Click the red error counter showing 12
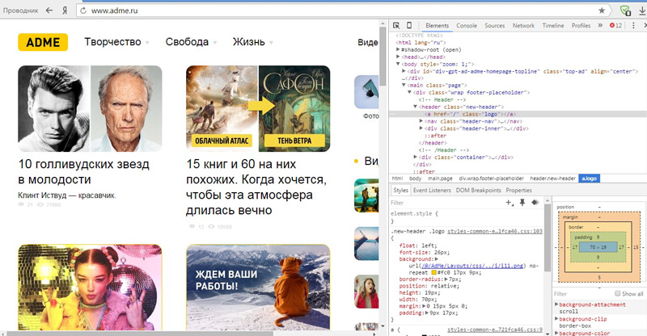 (x=615, y=26)
